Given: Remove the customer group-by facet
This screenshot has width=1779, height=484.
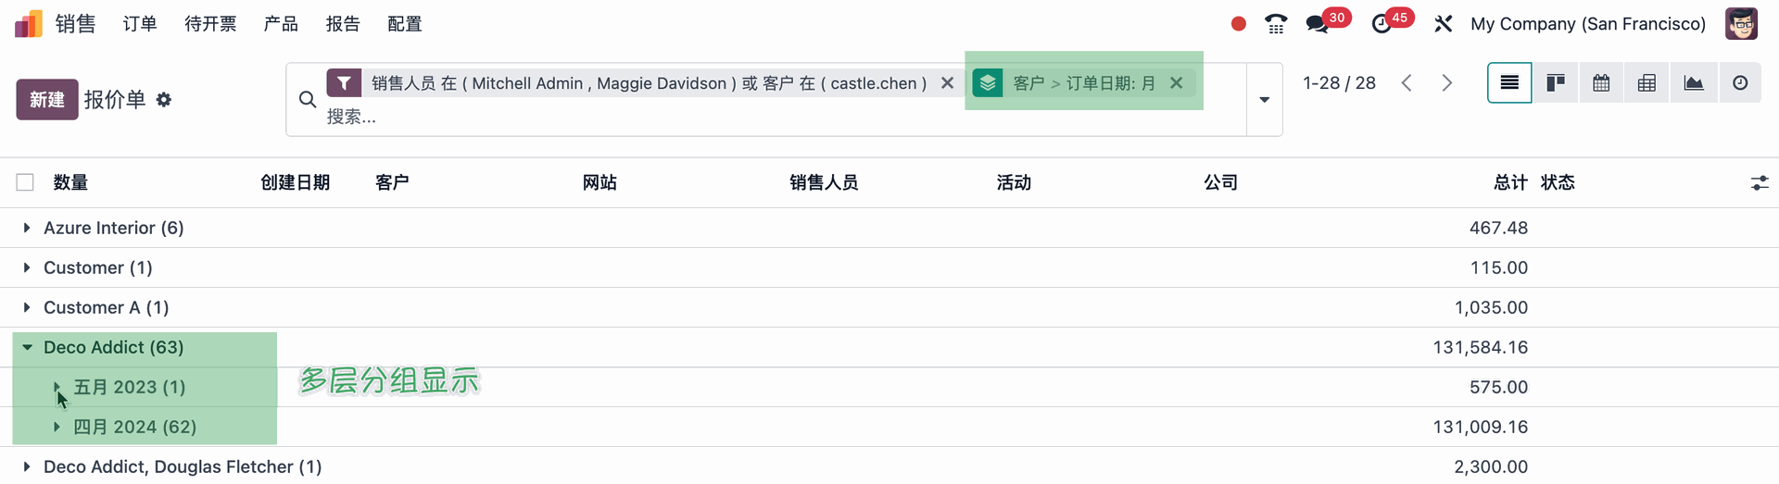Looking at the screenshot, I should coord(1176,83).
